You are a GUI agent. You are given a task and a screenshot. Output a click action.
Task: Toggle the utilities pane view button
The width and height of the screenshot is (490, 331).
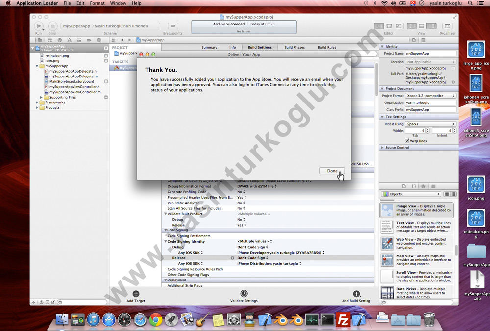[431, 26]
